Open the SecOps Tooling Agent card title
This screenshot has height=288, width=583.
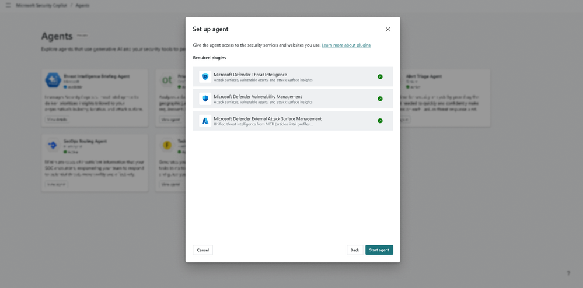point(85,141)
